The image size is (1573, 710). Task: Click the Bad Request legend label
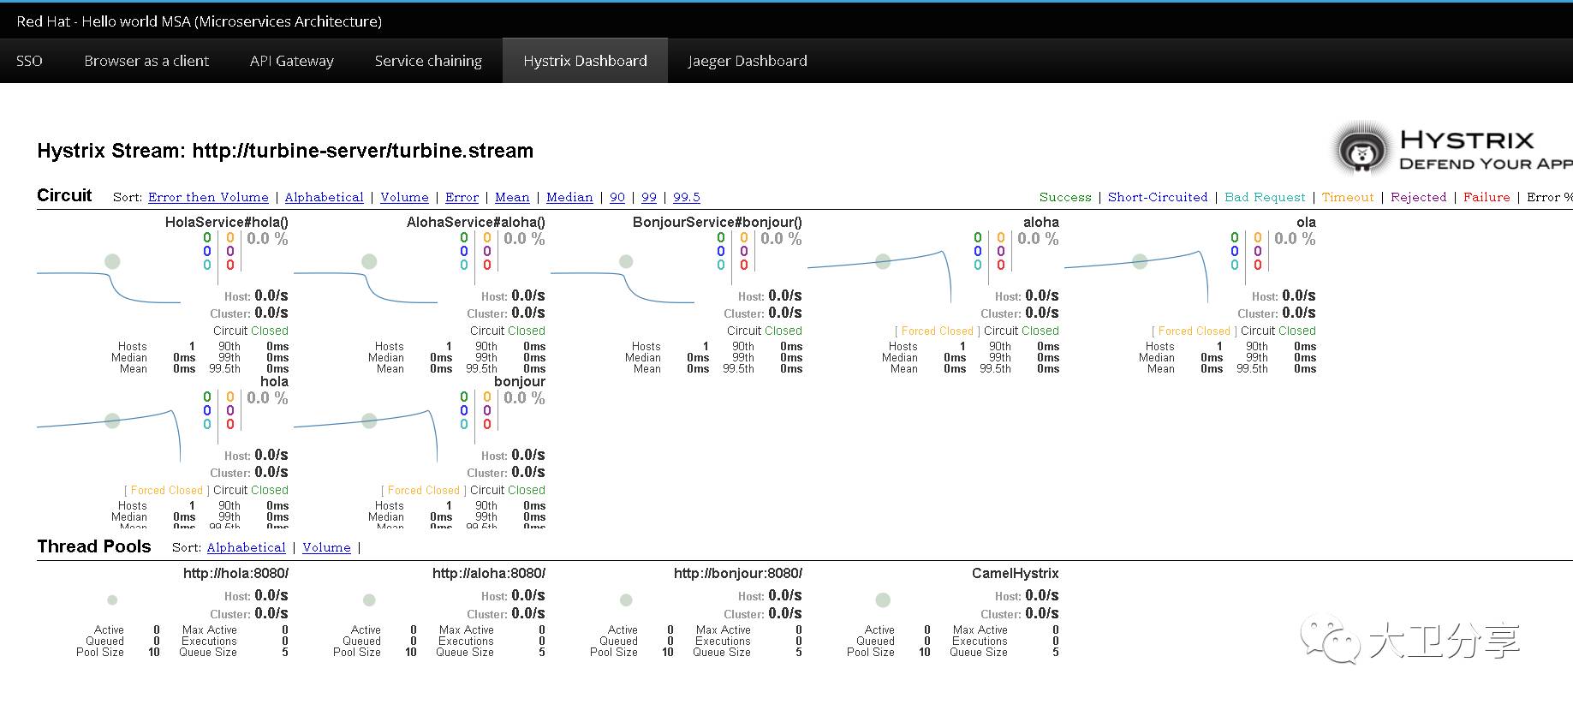1265,197
